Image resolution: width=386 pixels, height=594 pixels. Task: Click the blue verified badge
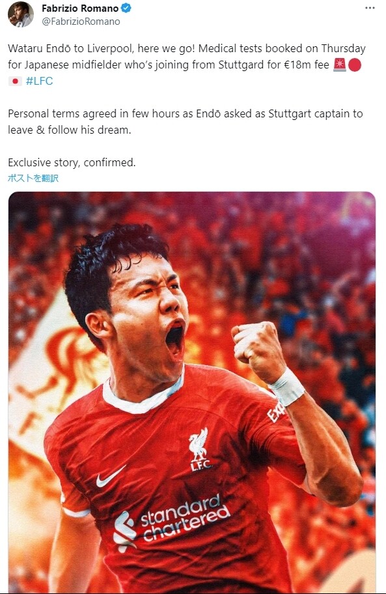[x=126, y=8]
